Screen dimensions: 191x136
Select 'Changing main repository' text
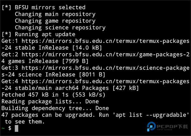[55, 14]
